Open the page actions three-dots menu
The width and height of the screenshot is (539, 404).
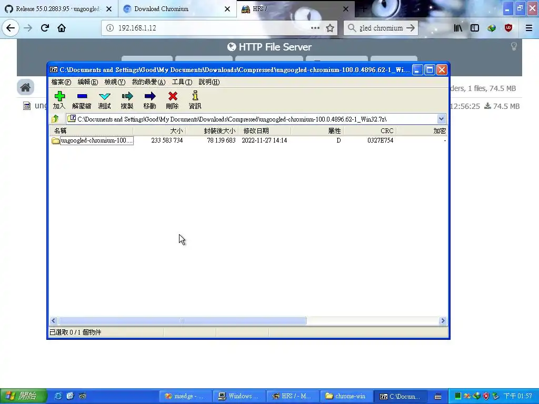coord(315,28)
